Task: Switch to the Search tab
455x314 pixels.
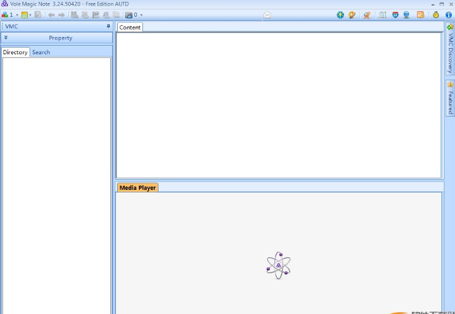Action: pos(41,52)
